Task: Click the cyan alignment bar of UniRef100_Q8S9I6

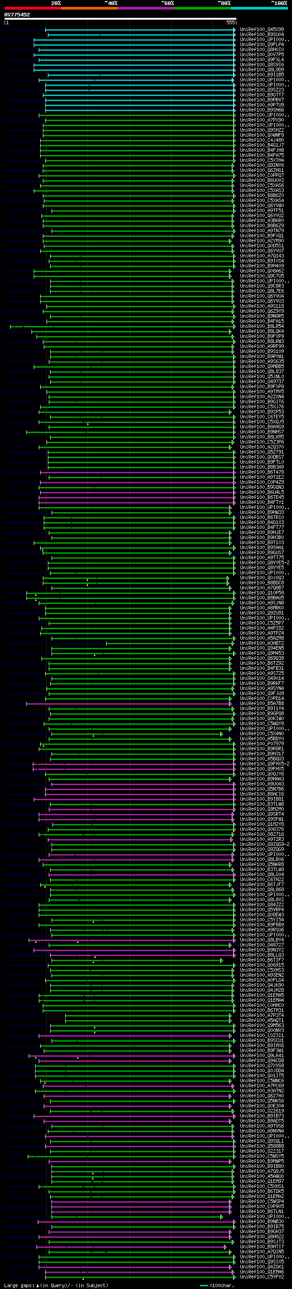Action: pyautogui.click(x=135, y=64)
